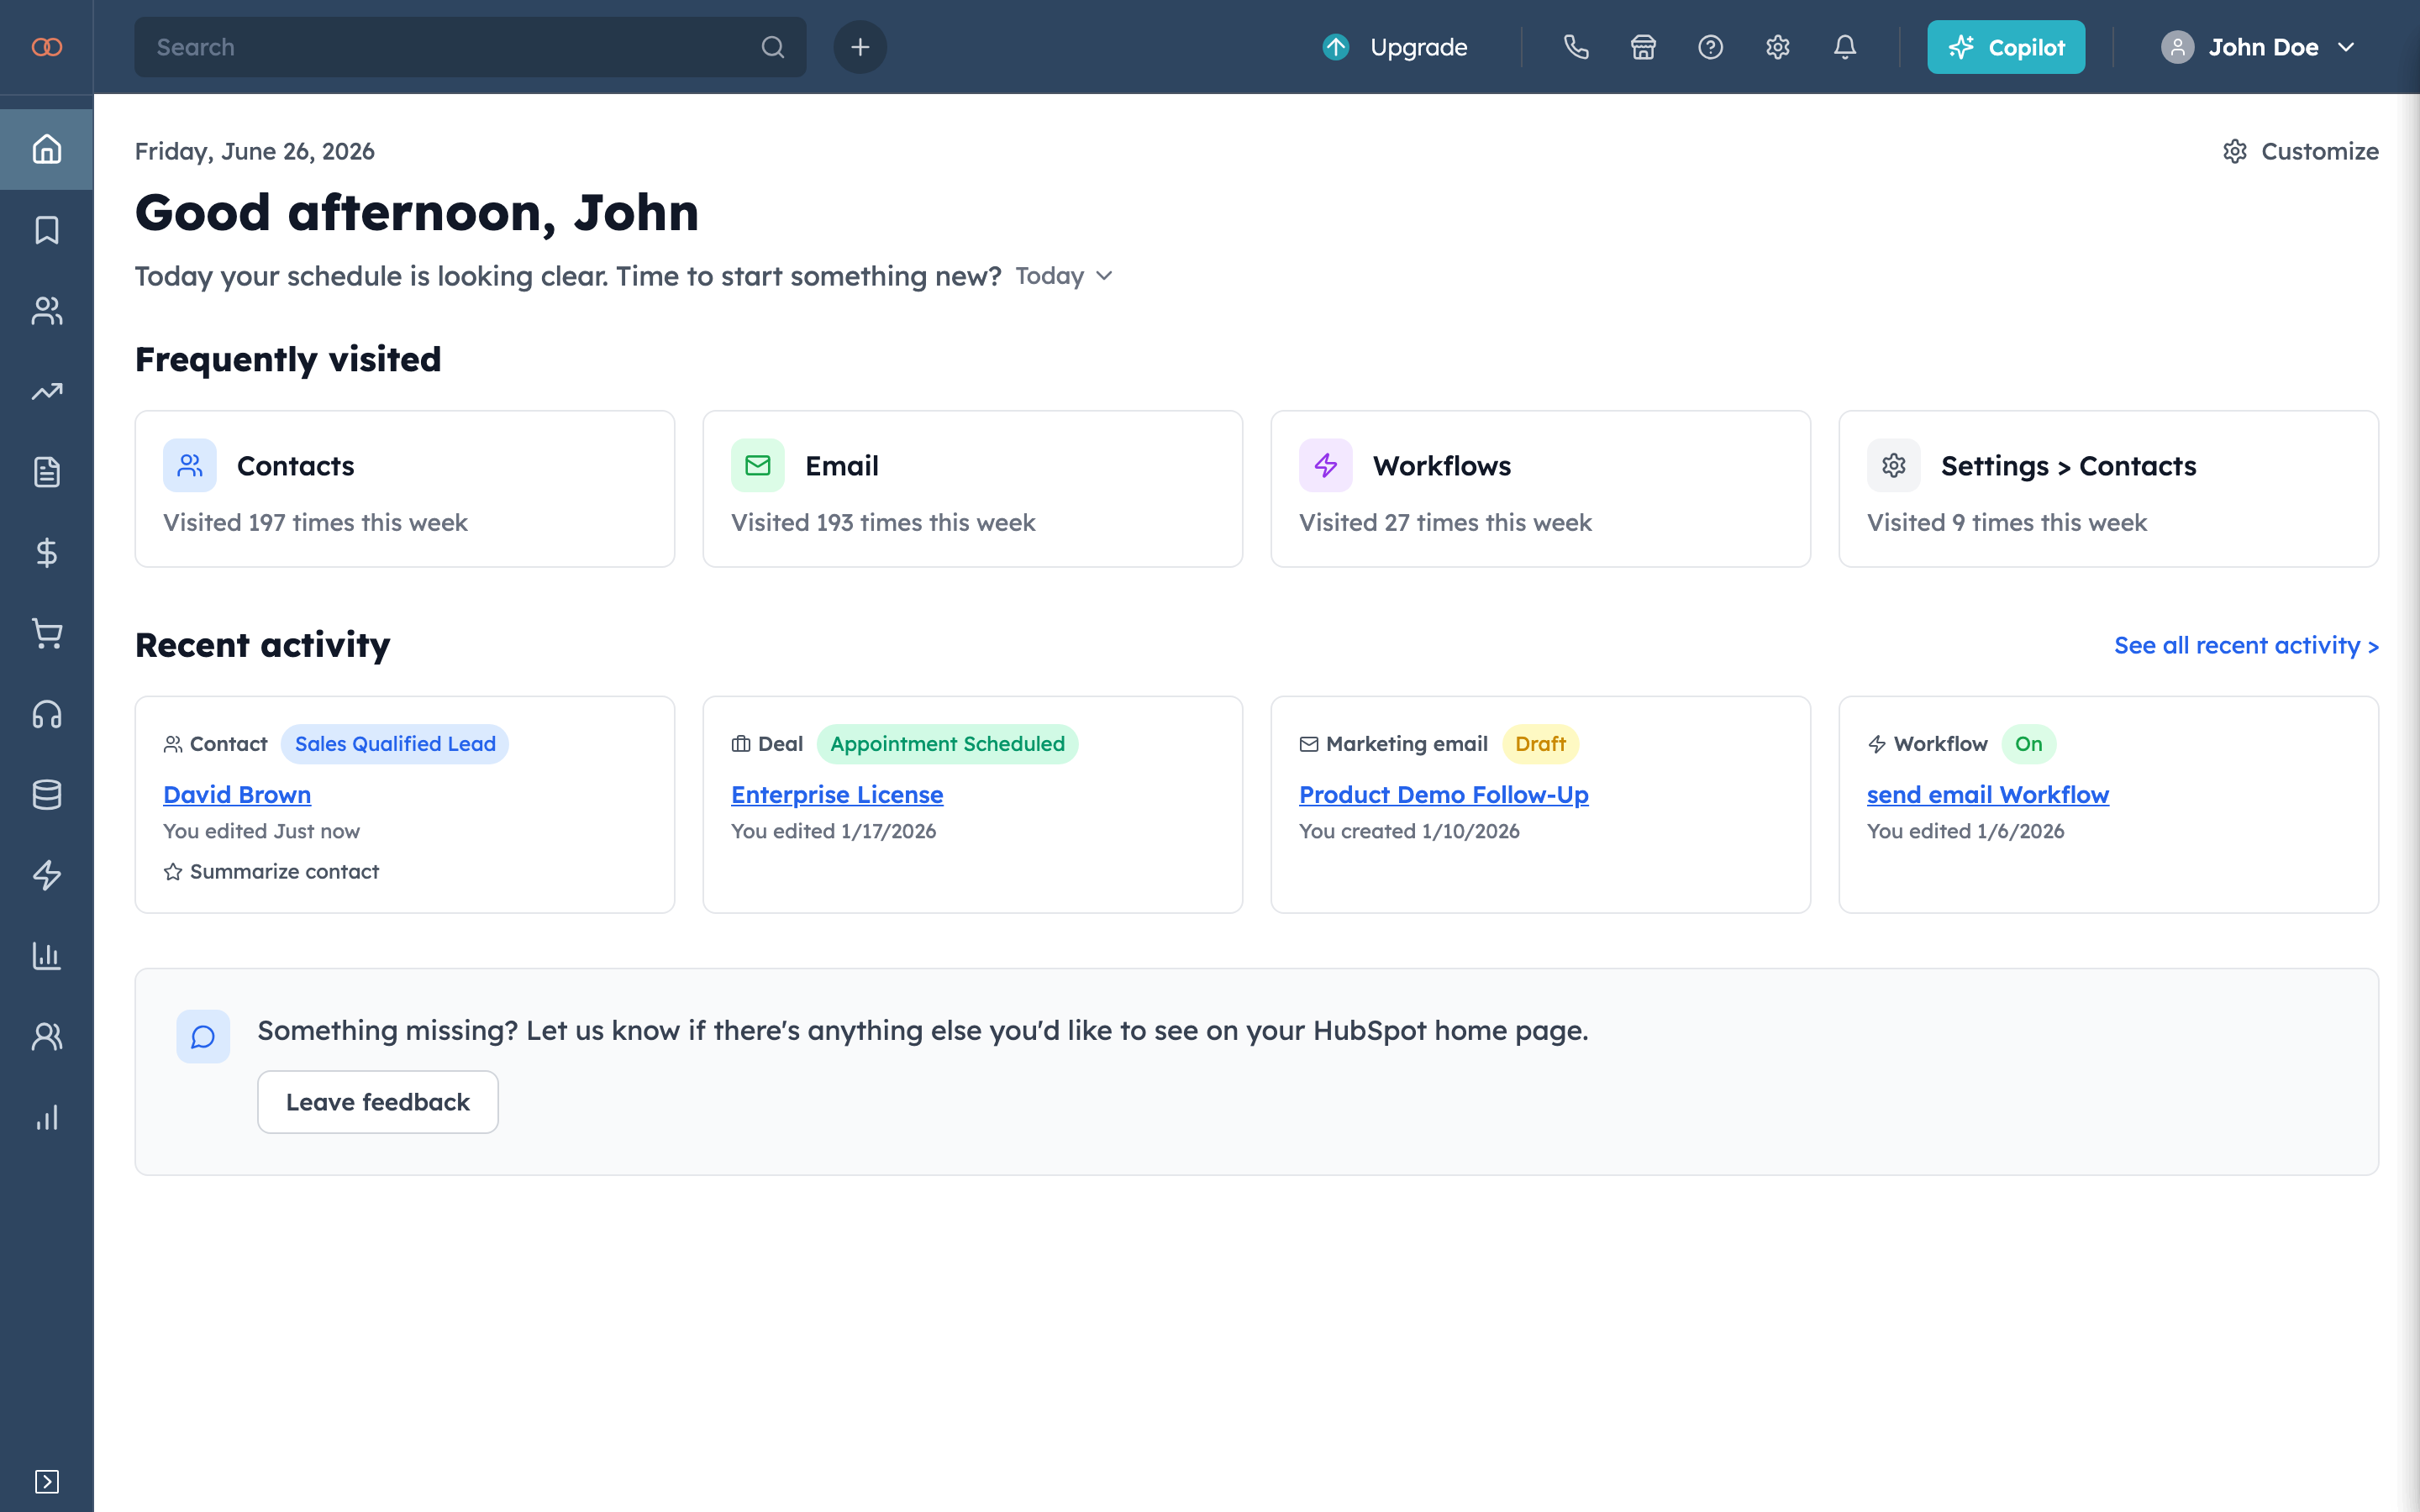Open the Settings > Contacts card
The height and width of the screenshot is (1512, 2420).
[2109, 489]
